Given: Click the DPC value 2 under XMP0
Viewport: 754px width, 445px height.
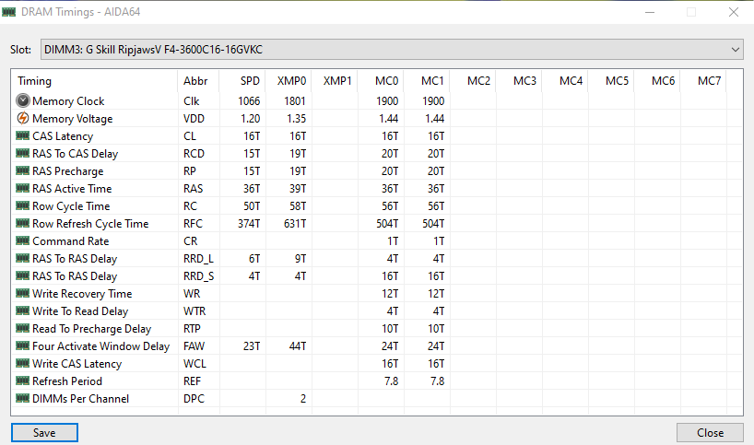Looking at the screenshot, I should pos(303,398).
